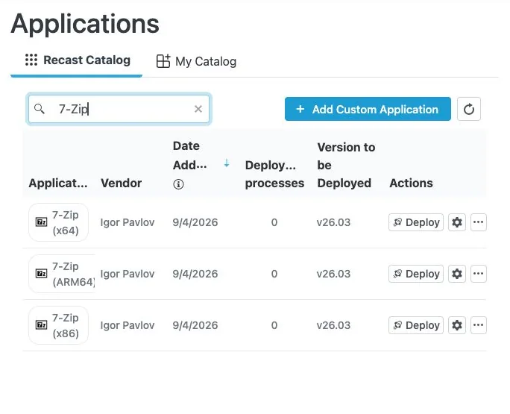Click Igor Pavlov in 7-Zip (x64) row
The image size is (510, 414).
tap(127, 222)
